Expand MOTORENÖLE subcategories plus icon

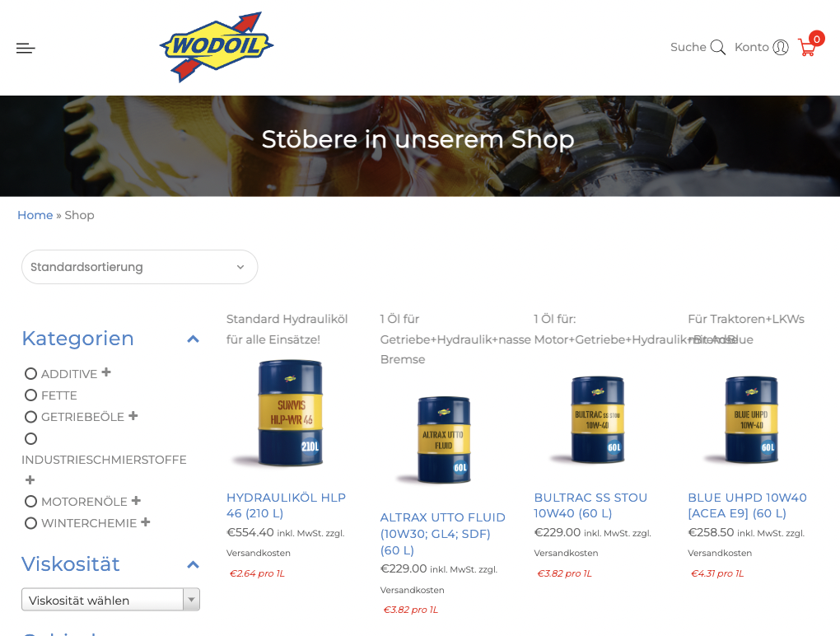point(136,500)
